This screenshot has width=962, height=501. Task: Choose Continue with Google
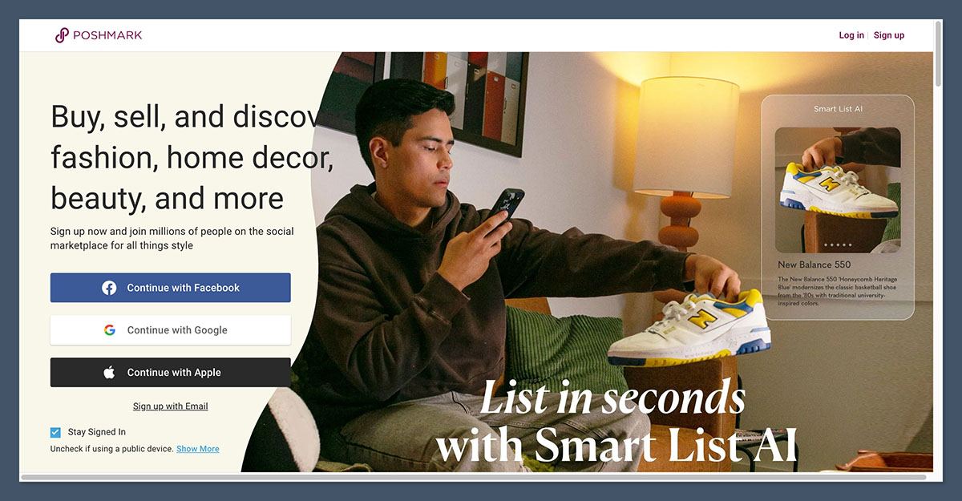171,330
